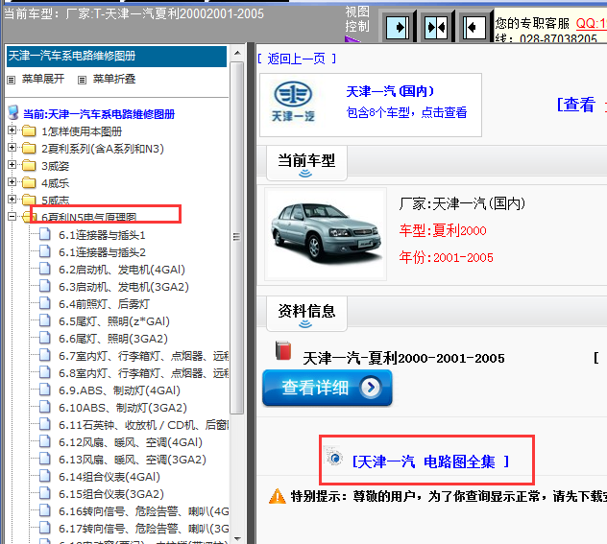Click the computer icon beside 当前:天津一汽车系电路维修图册
The image size is (607, 544).
coord(13,112)
